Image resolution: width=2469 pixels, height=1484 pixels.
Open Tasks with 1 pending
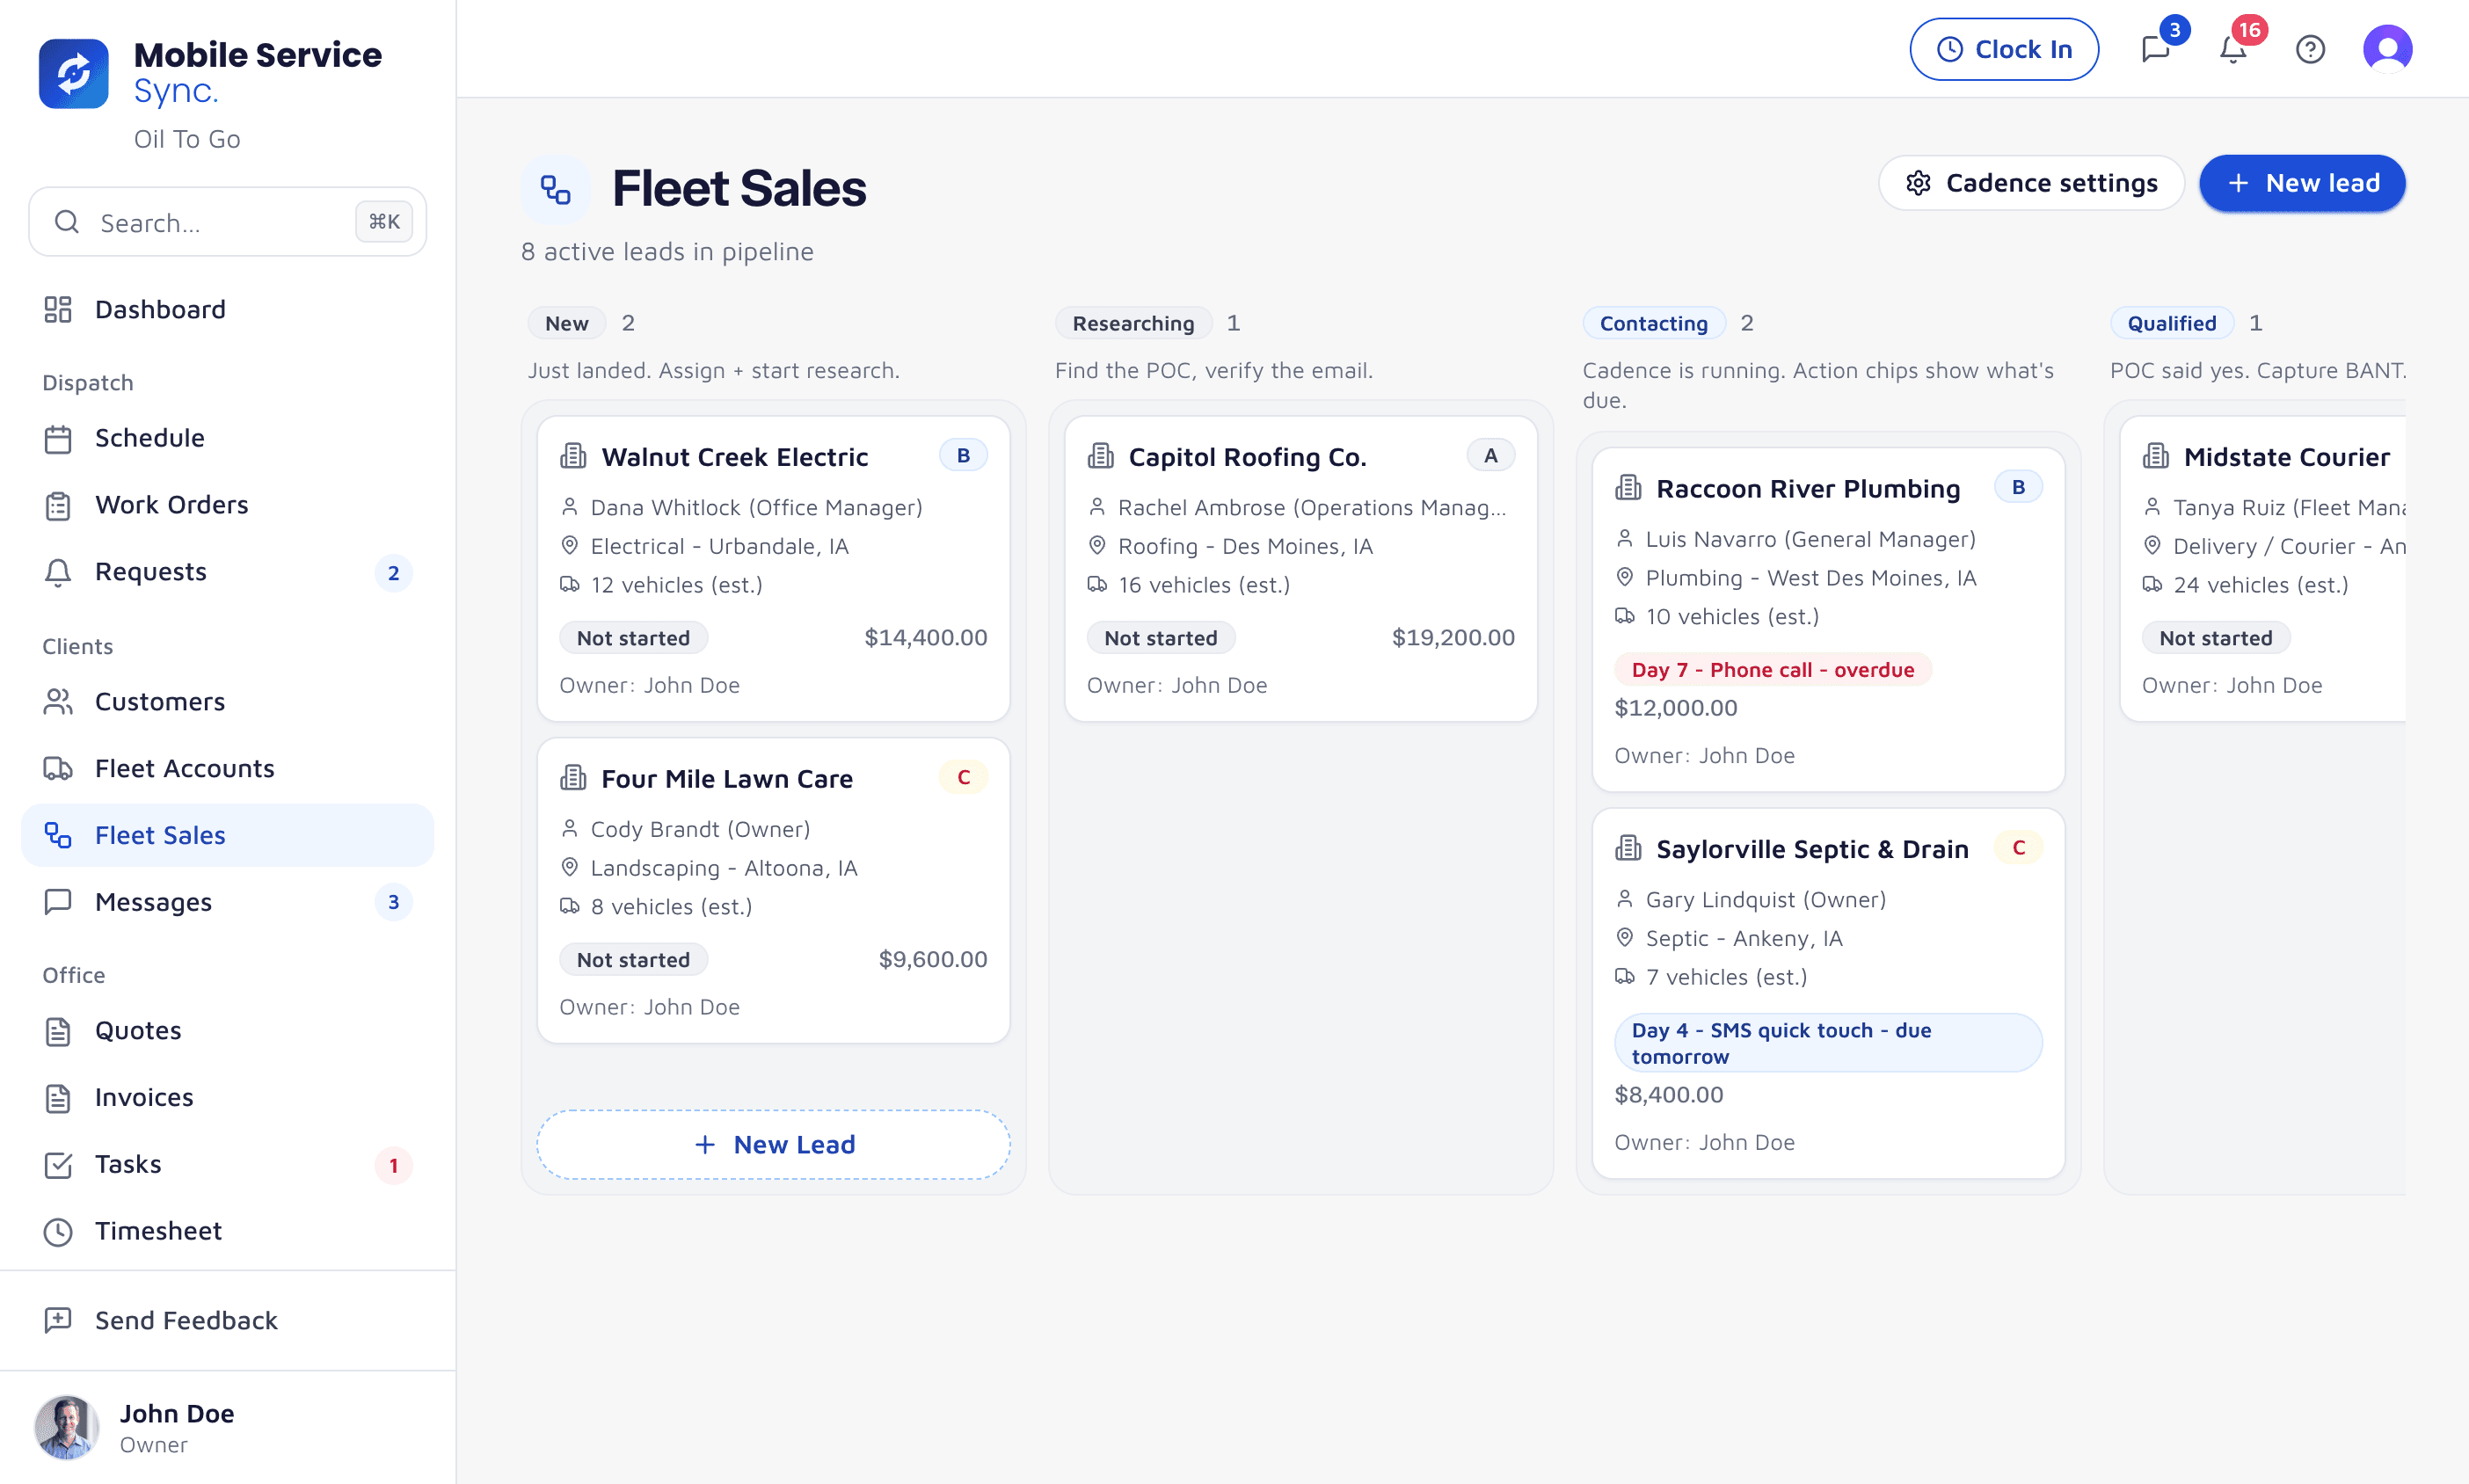click(227, 1164)
